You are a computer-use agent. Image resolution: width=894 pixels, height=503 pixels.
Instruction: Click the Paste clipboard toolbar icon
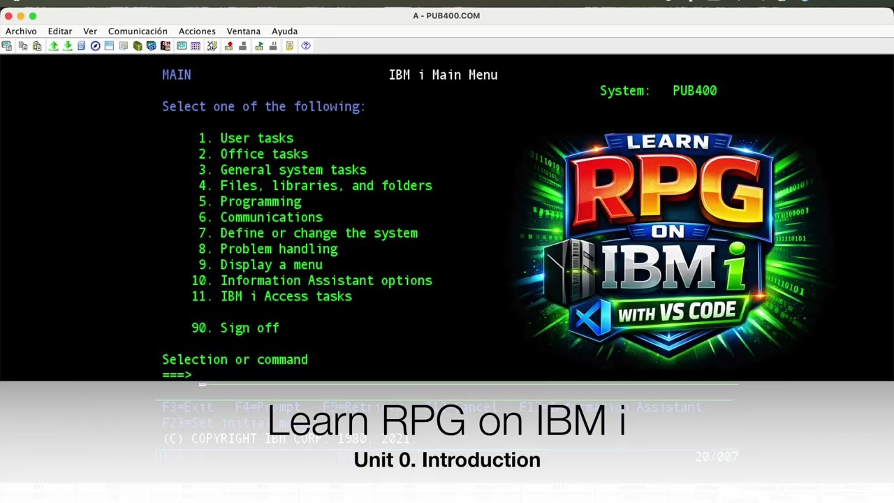(x=37, y=46)
